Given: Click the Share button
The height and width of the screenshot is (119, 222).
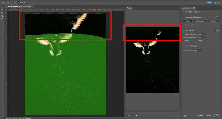Looking at the screenshot, I should (x=210, y=2).
